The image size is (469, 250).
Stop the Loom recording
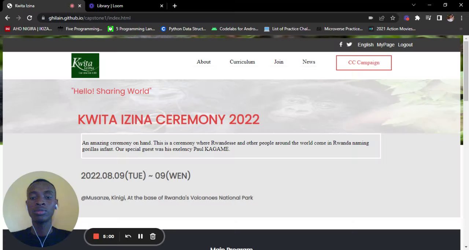[x=96, y=236]
